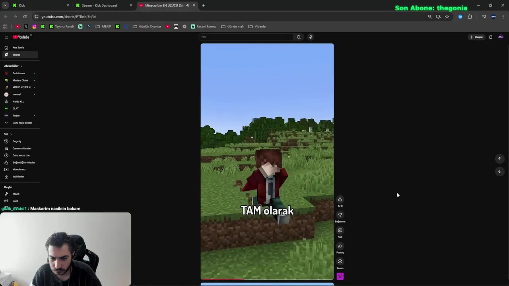
Task: Open Ruddy channel subscription
Action: pos(19,116)
